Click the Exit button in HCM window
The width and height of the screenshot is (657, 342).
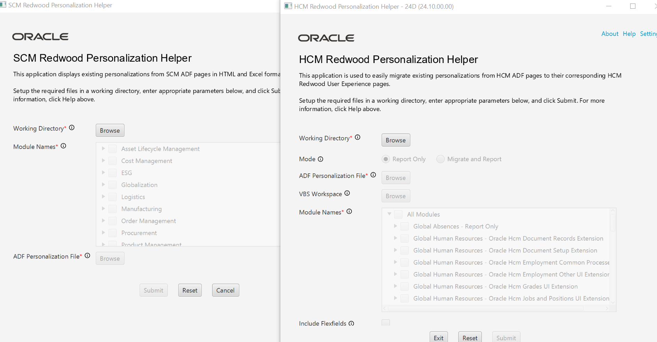pyautogui.click(x=439, y=337)
